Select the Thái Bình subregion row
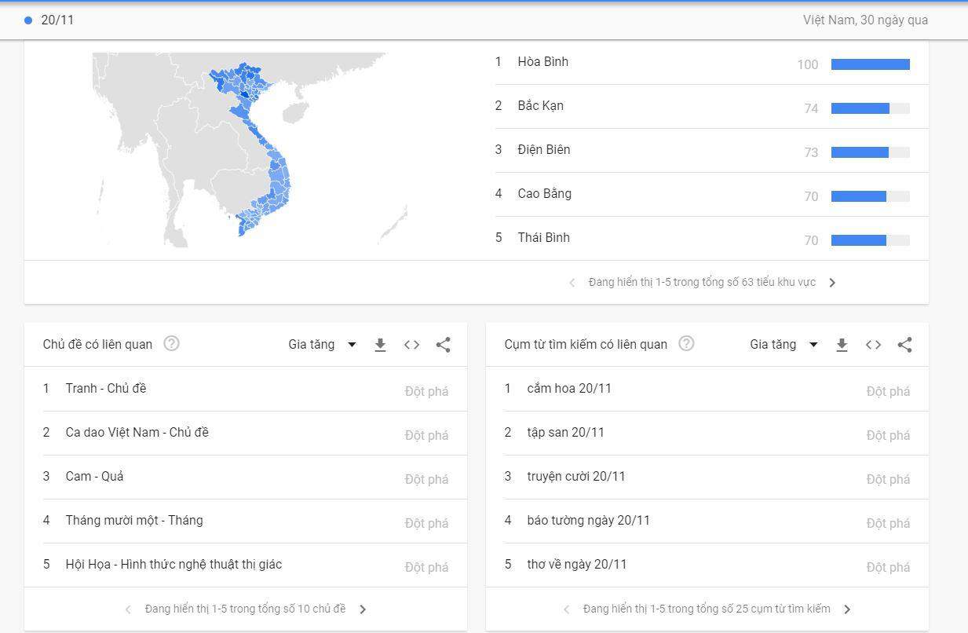The width and height of the screenshot is (968, 633). (x=543, y=238)
